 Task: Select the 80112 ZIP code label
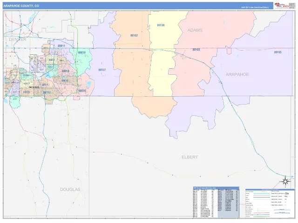tap(47, 92)
